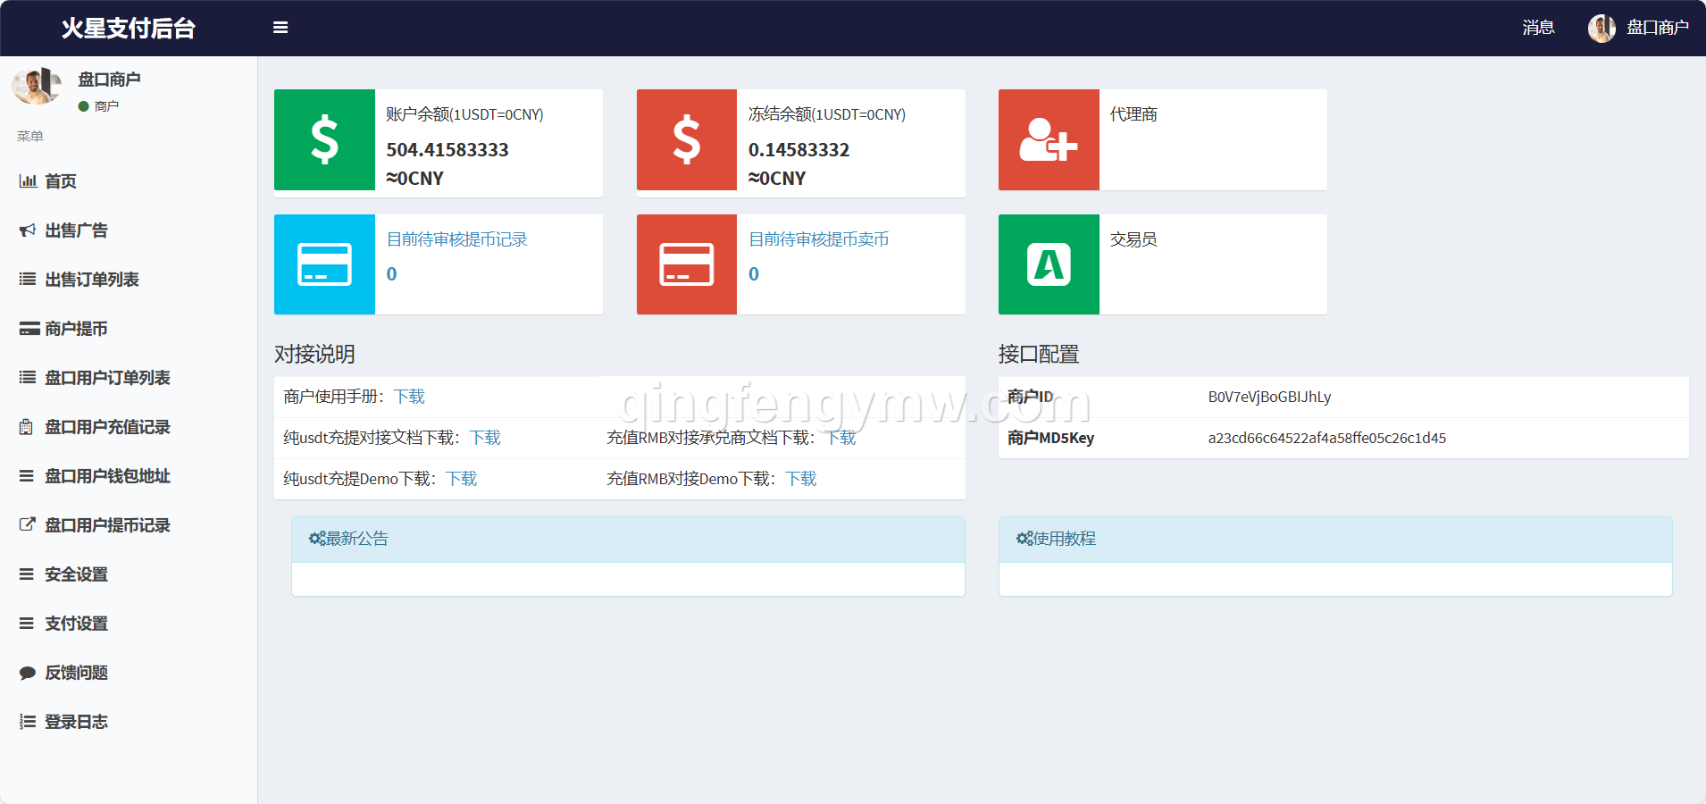The height and width of the screenshot is (804, 1706).
Task: Click the green letter A icon for 交易员
Action: coord(1049,264)
